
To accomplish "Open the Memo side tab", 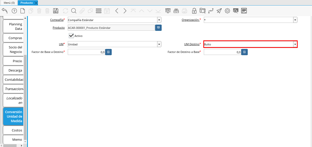I will pyautogui.click(x=13, y=139).
